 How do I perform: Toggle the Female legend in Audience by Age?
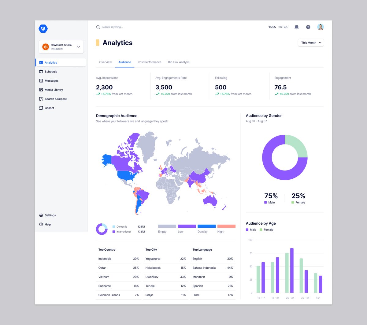[x=266, y=230]
